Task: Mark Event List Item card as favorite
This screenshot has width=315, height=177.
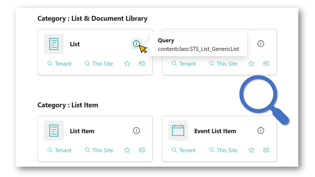Action: click(x=251, y=150)
